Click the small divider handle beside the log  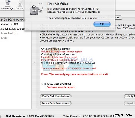[34, 63]
